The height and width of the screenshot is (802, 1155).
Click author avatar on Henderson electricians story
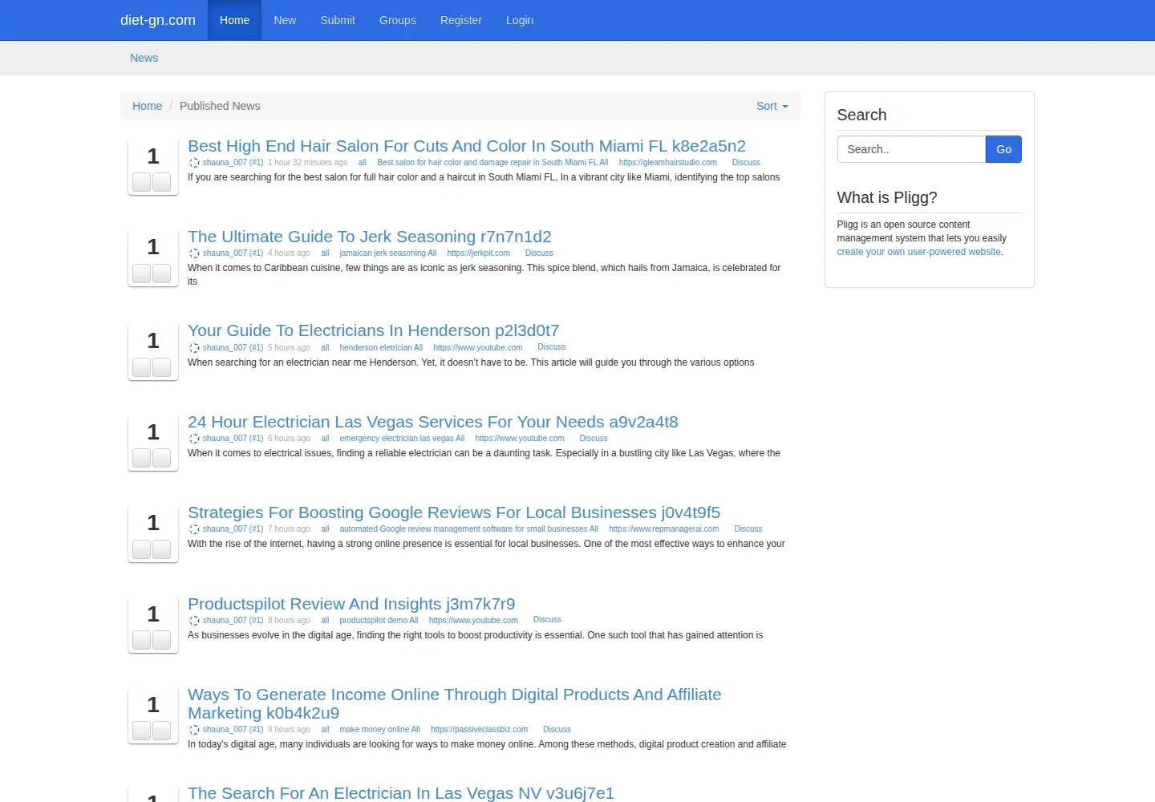point(194,348)
